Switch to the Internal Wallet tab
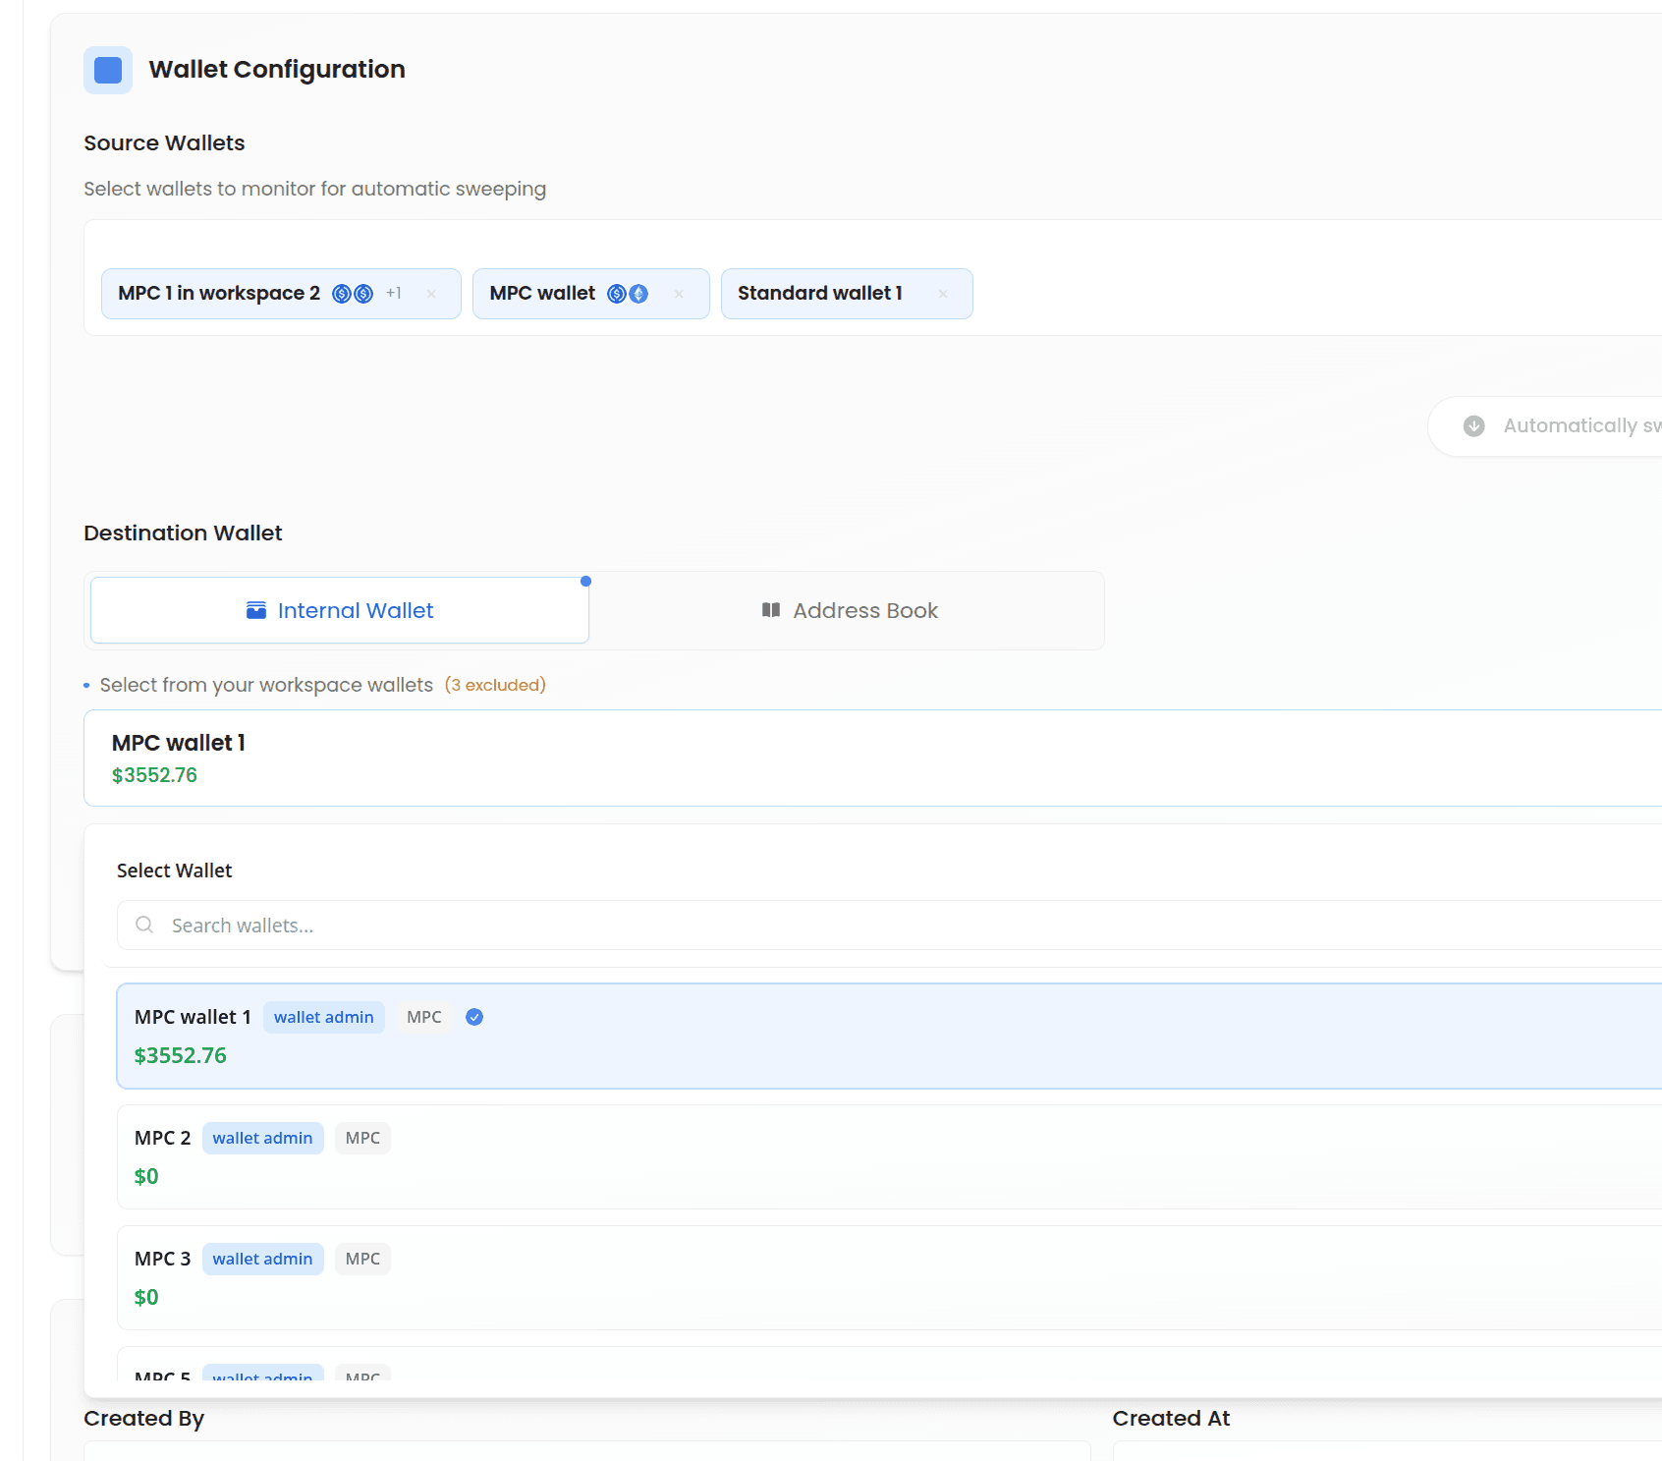 coord(340,610)
